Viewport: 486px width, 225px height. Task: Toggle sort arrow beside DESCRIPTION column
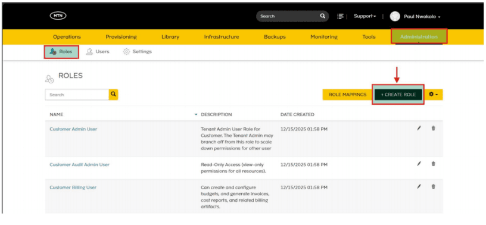coord(195,114)
